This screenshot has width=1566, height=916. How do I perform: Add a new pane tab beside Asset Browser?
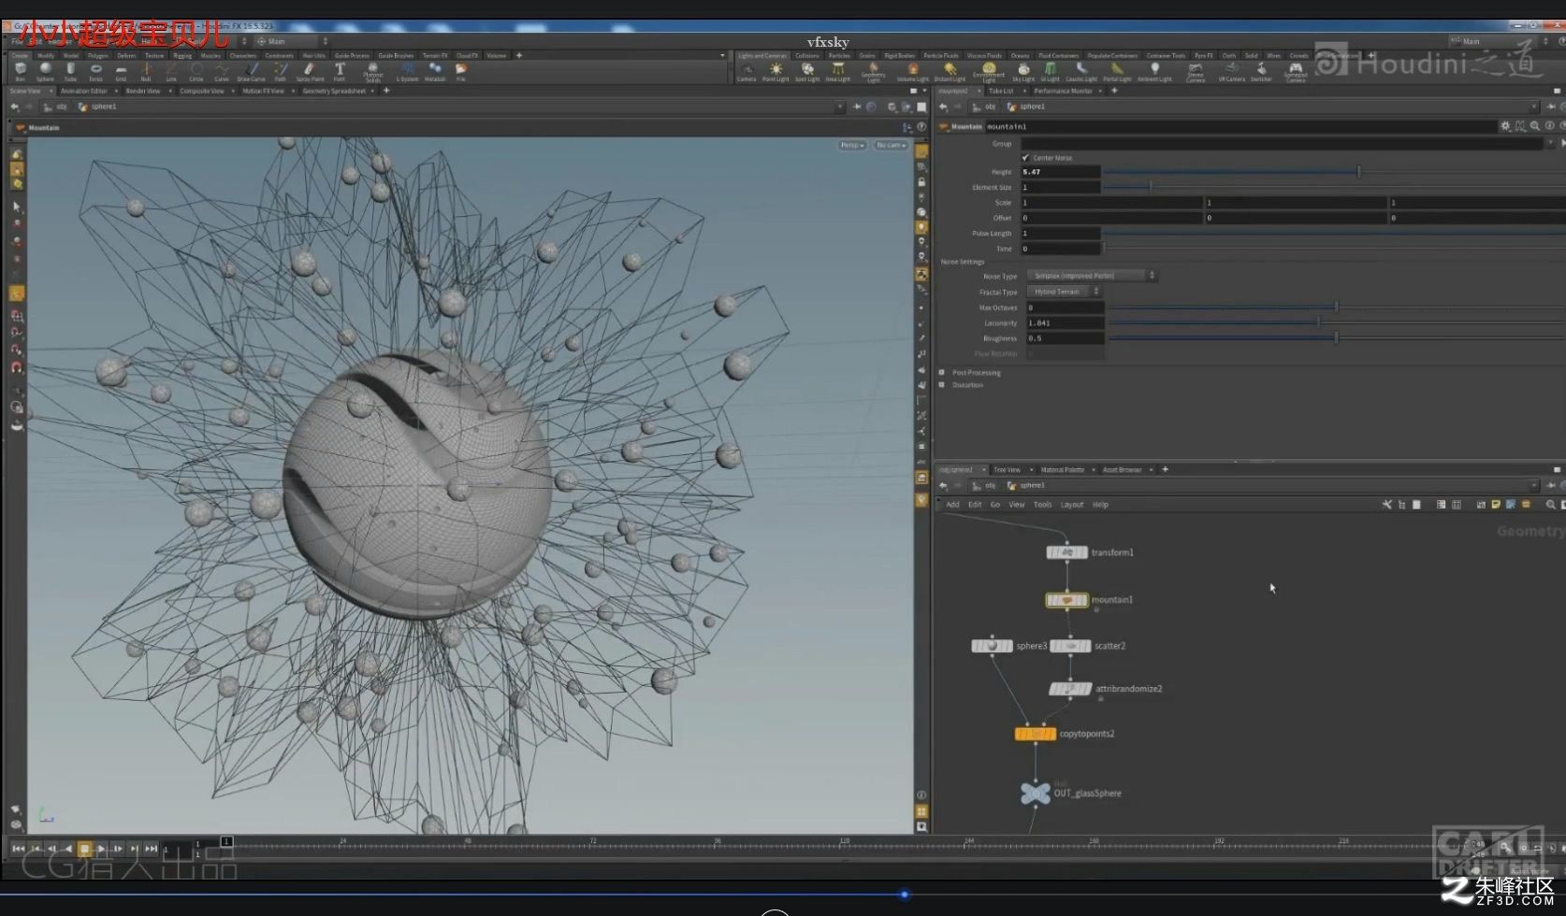coord(1165,469)
